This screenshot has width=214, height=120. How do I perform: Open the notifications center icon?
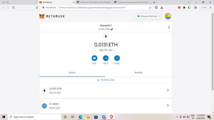pos(209,117)
